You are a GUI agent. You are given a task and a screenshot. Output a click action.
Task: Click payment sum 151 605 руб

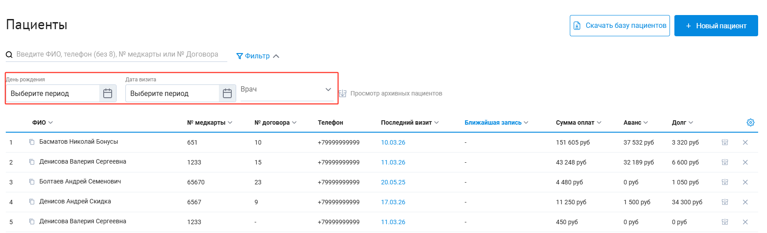(573, 142)
